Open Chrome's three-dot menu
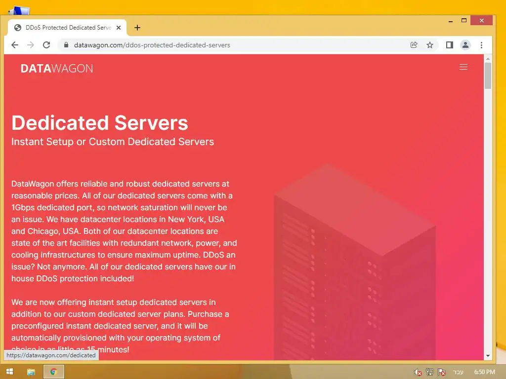Image resolution: width=506 pixels, height=379 pixels. 481,45
